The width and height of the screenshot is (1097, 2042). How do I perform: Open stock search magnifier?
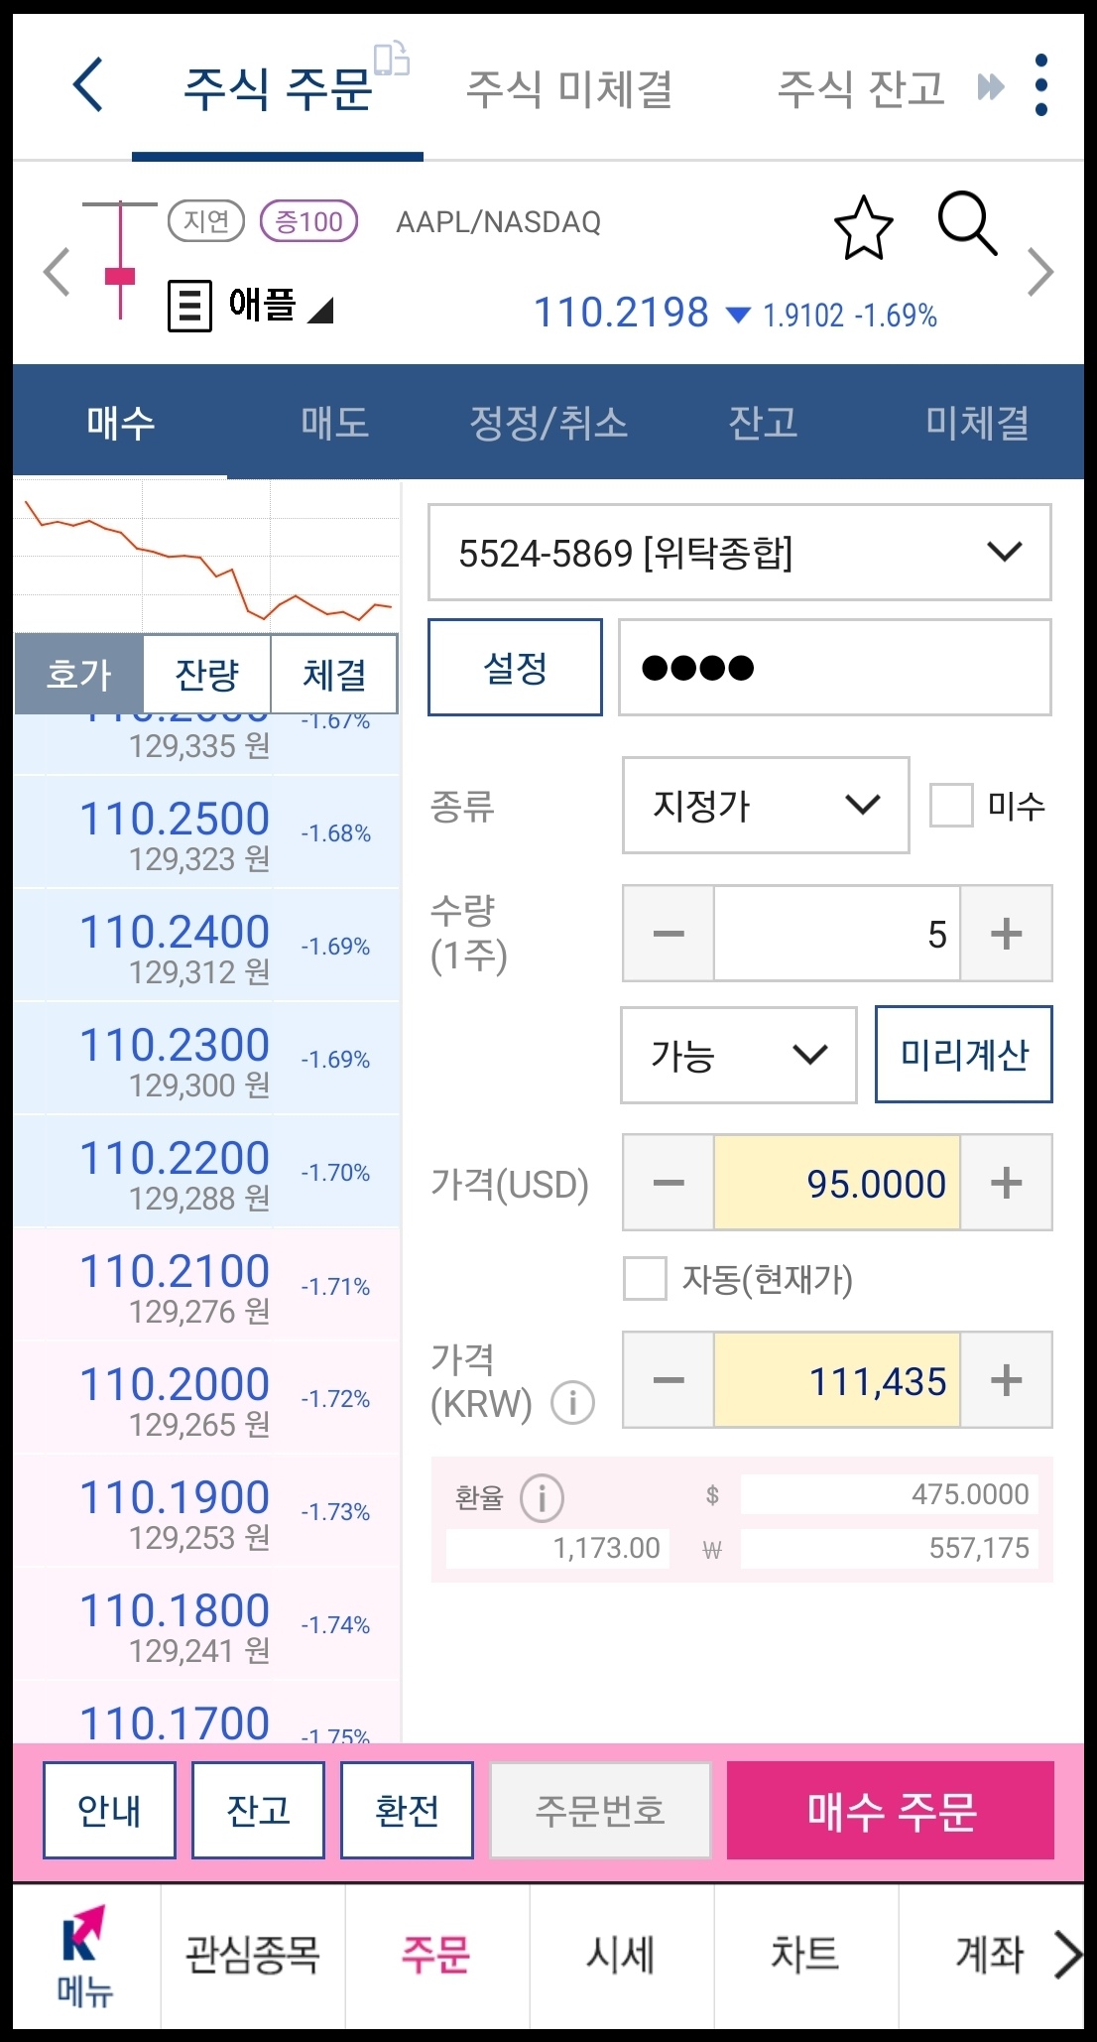[967, 224]
